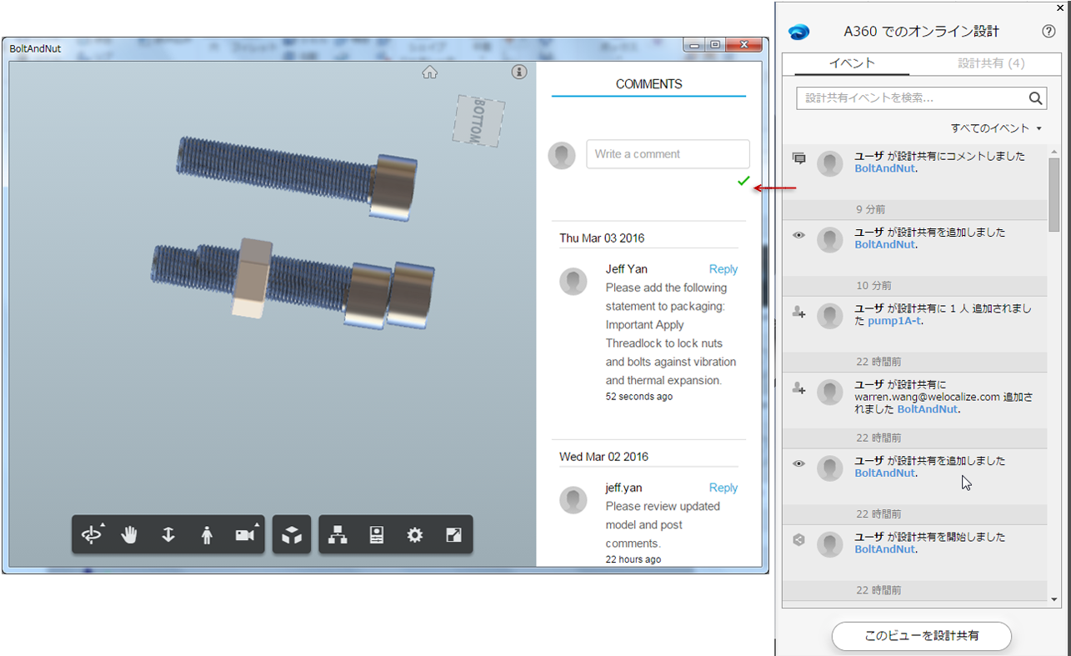This screenshot has height=656, width=1071.
Task: Switch viewer to full screen
Action: tap(453, 535)
